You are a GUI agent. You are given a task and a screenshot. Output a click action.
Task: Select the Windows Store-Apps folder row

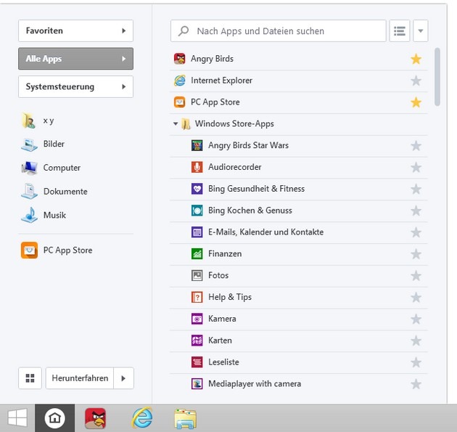coord(299,124)
